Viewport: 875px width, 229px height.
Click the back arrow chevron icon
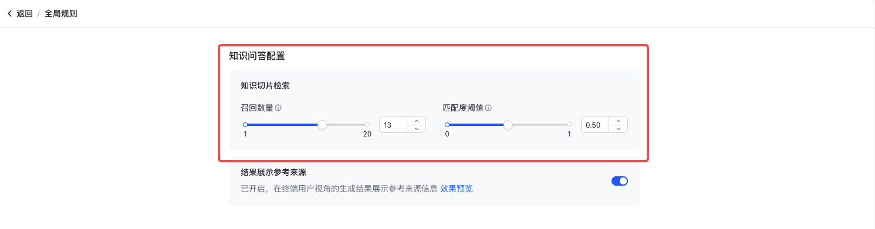click(x=9, y=13)
